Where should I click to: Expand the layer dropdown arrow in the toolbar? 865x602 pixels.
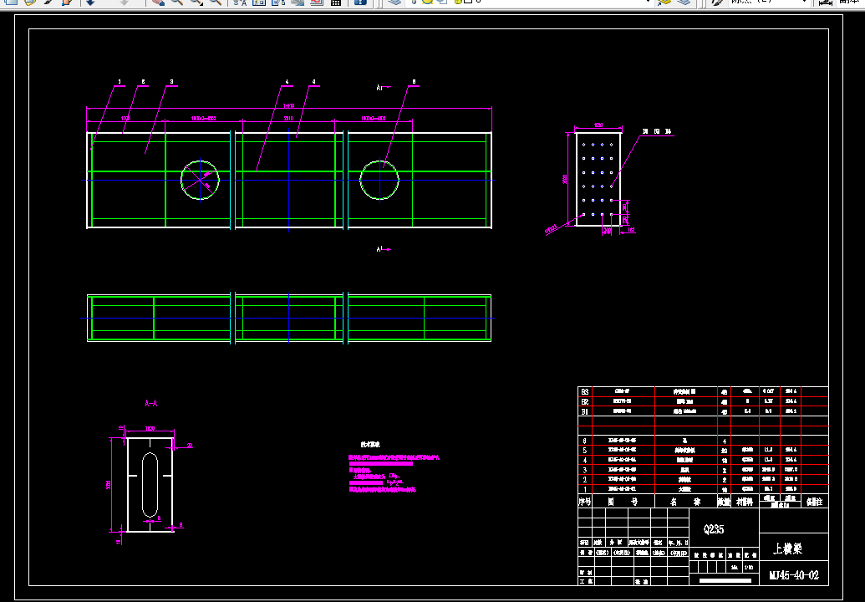click(x=649, y=2)
